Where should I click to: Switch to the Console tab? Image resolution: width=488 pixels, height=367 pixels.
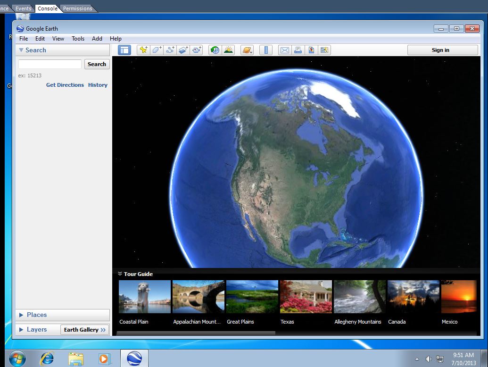pos(47,8)
